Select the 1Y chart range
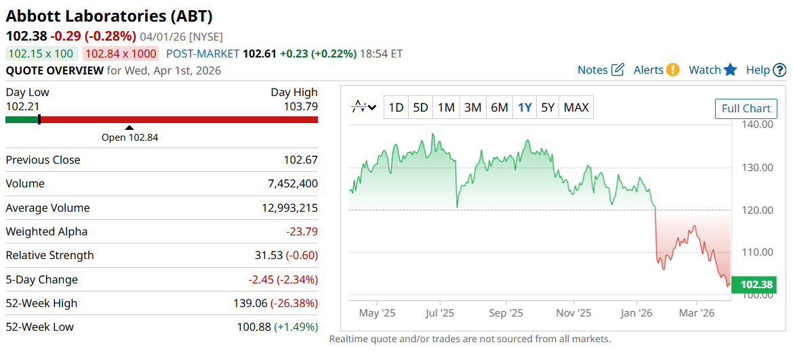 [x=525, y=107]
